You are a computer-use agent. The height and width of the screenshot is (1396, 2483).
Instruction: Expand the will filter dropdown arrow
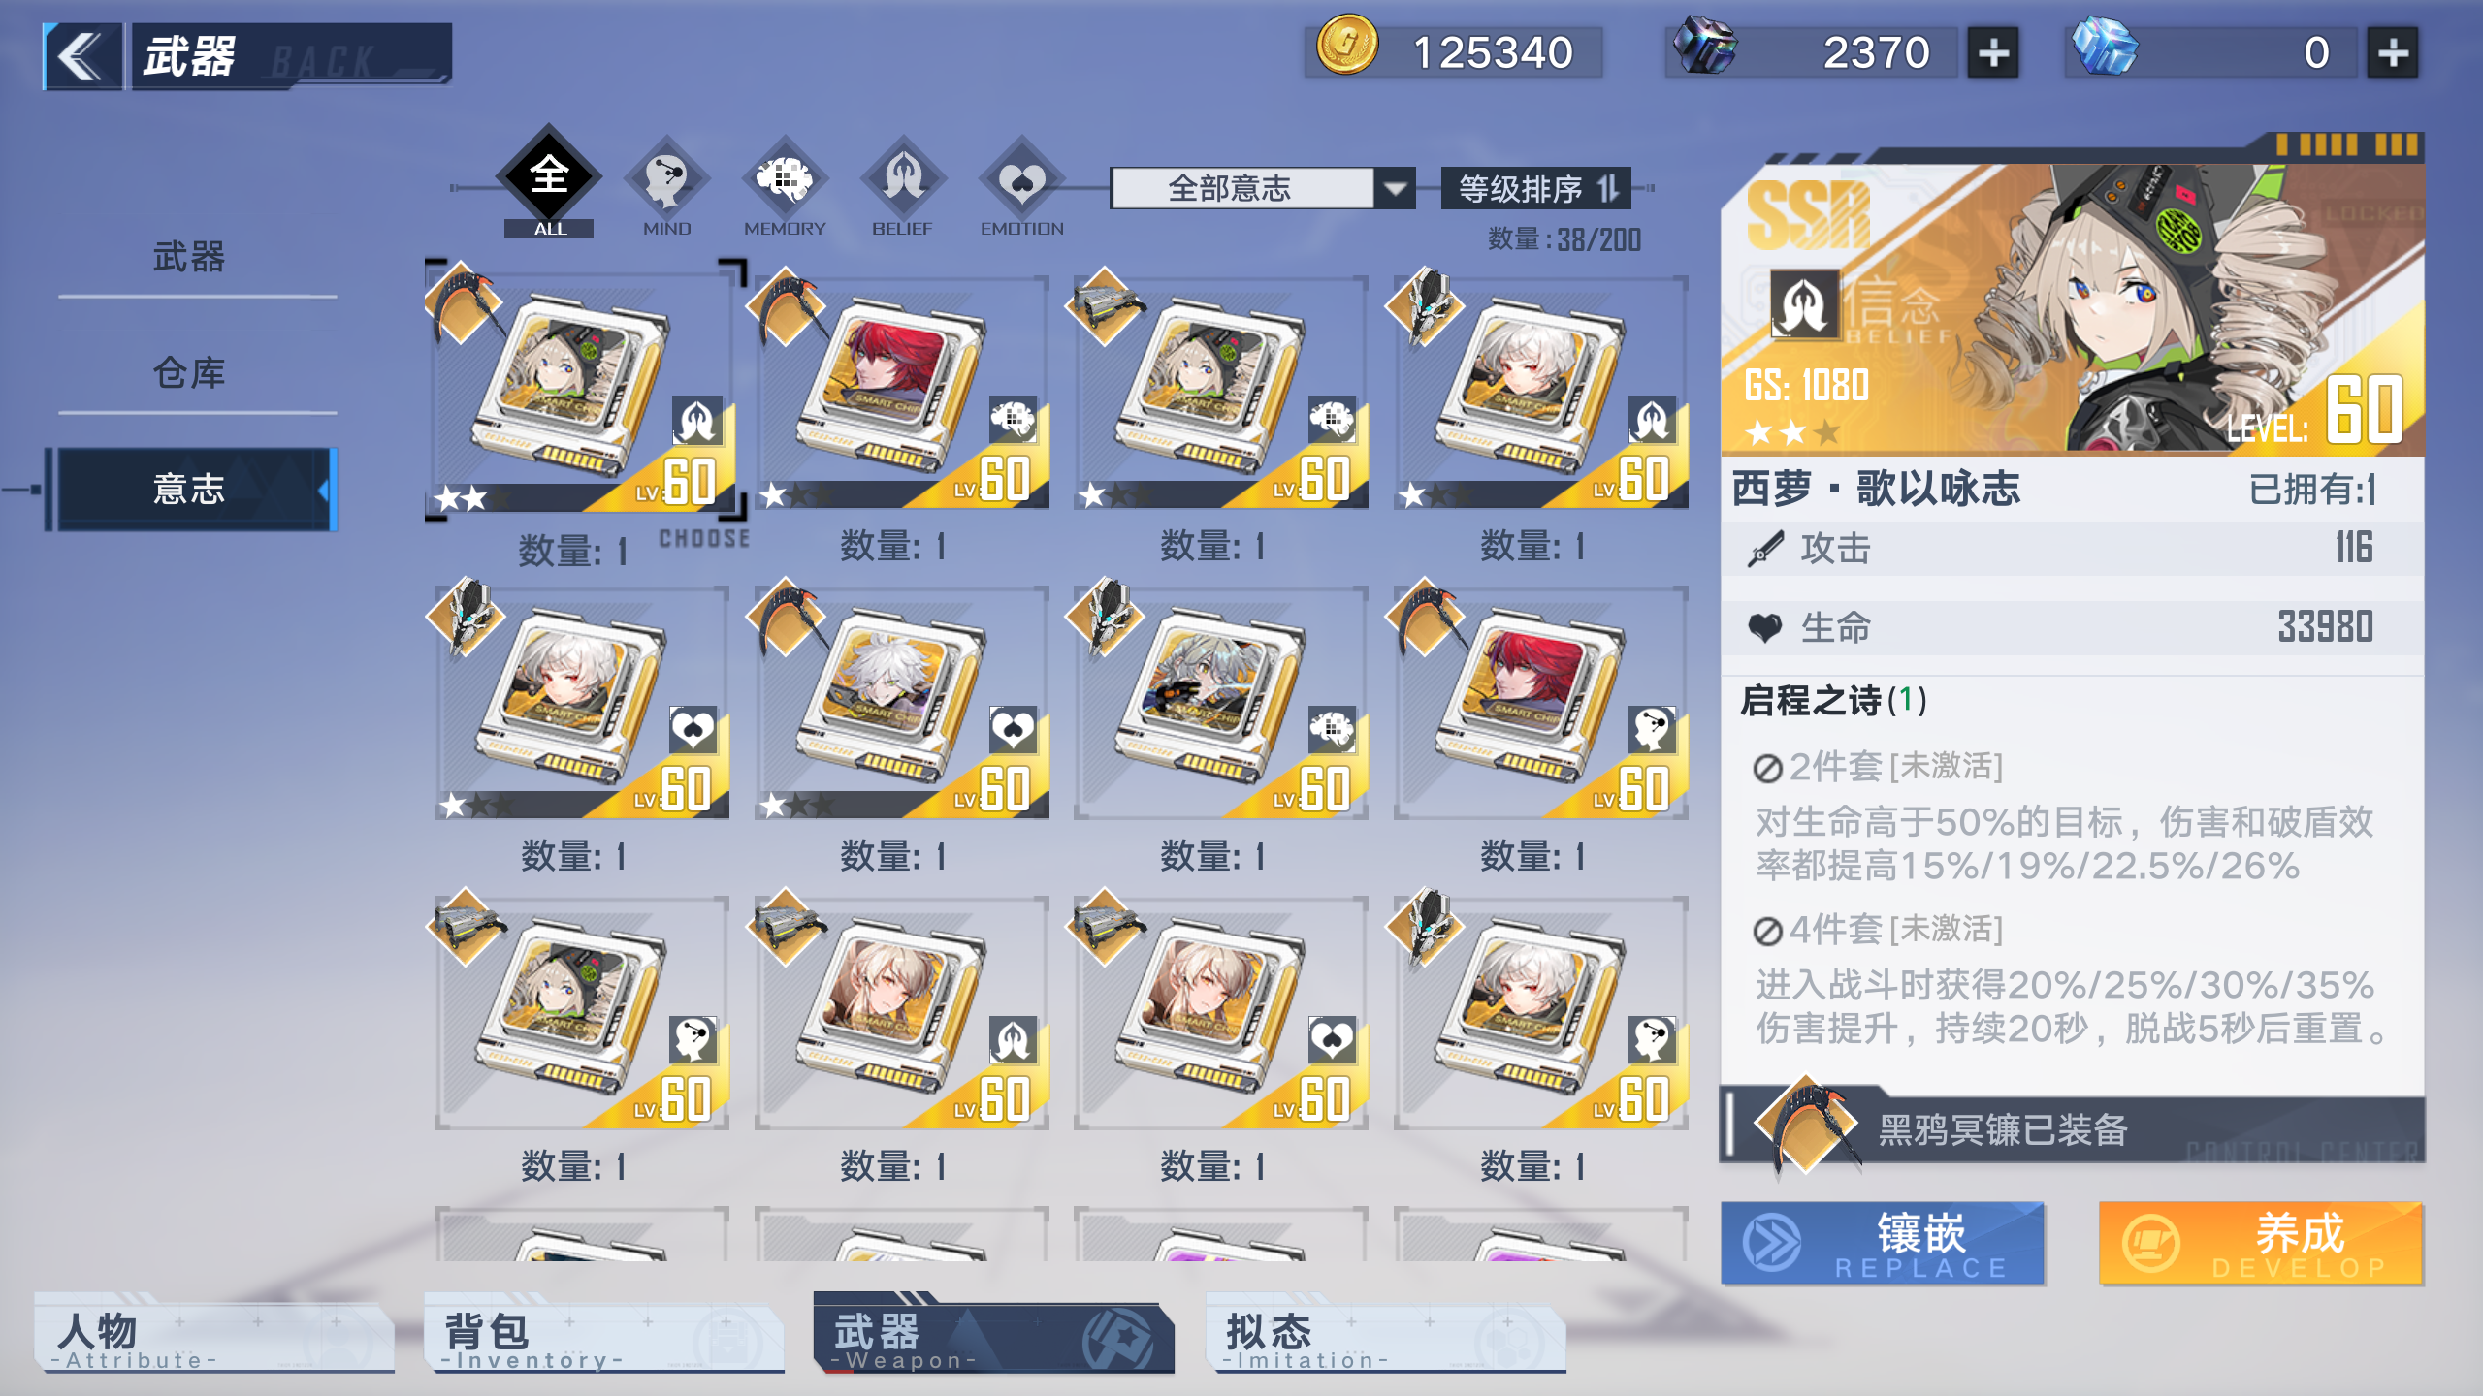pos(1395,188)
